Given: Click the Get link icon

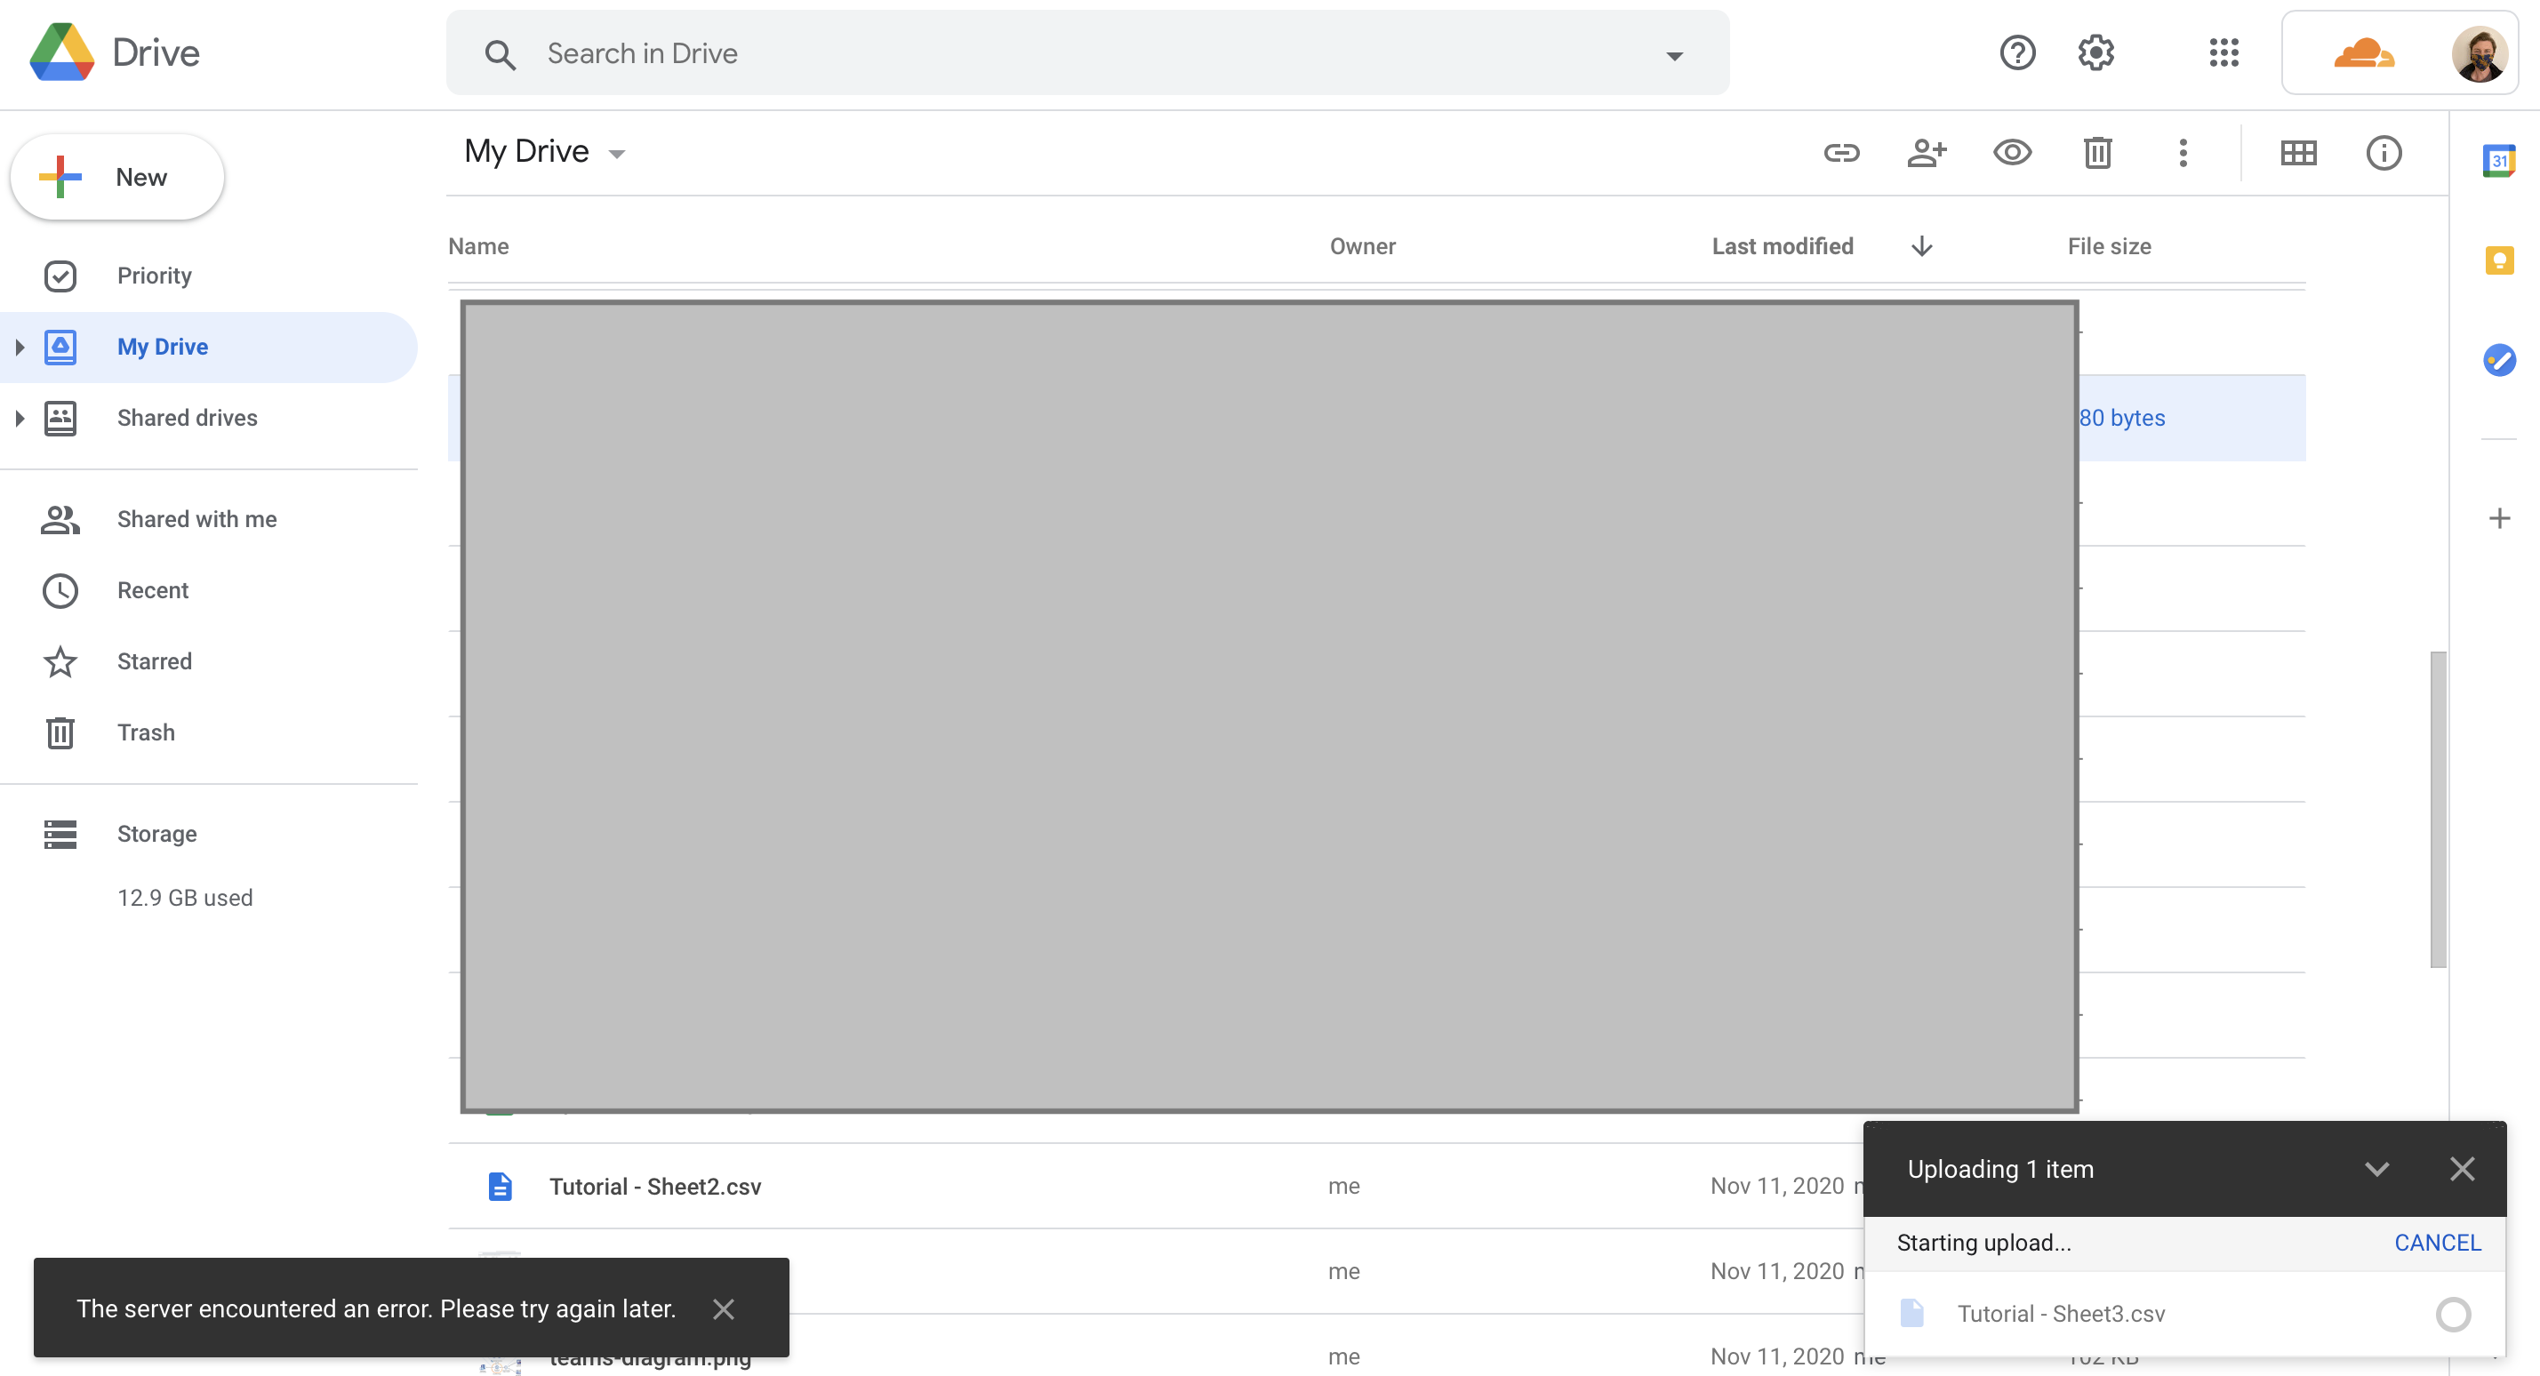Looking at the screenshot, I should pos(1841,153).
